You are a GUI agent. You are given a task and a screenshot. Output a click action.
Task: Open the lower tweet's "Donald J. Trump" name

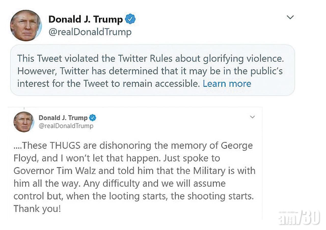click(x=63, y=118)
